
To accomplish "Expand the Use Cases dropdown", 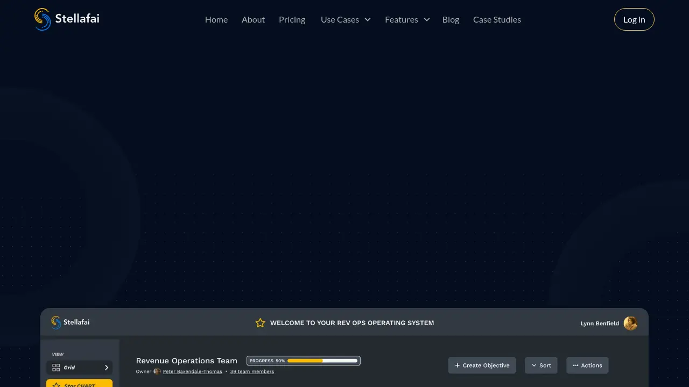I will coord(346,19).
